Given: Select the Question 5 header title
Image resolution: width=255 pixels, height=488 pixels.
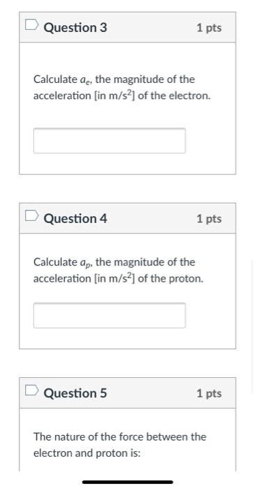Looking at the screenshot, I should [75, 393].
